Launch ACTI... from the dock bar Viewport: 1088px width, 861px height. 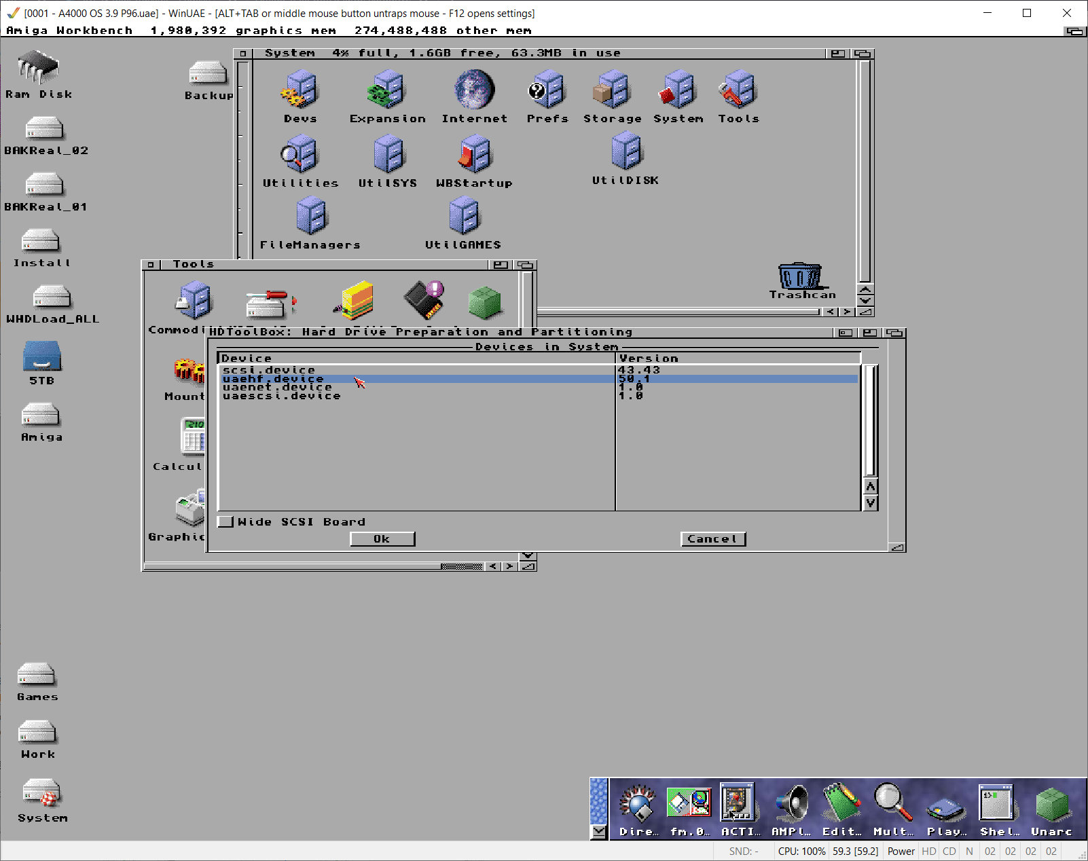(740, 811)
